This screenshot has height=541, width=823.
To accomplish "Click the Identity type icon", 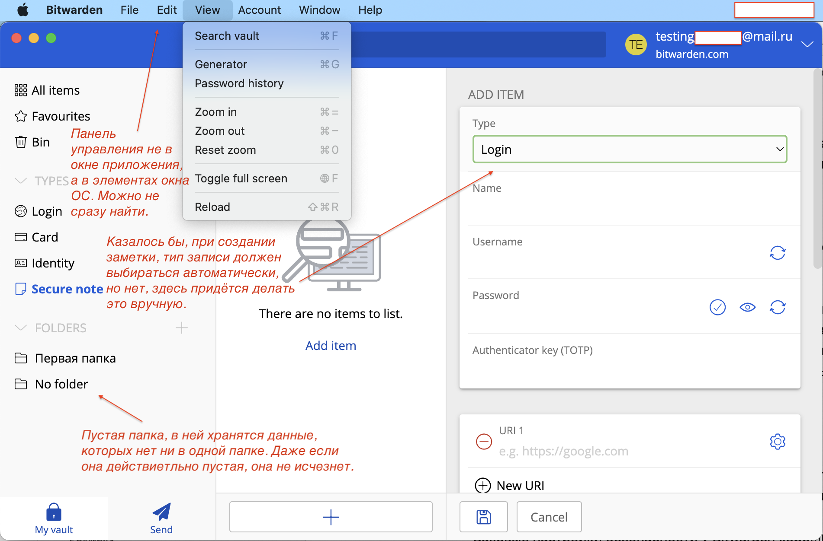I will point(20,263).
